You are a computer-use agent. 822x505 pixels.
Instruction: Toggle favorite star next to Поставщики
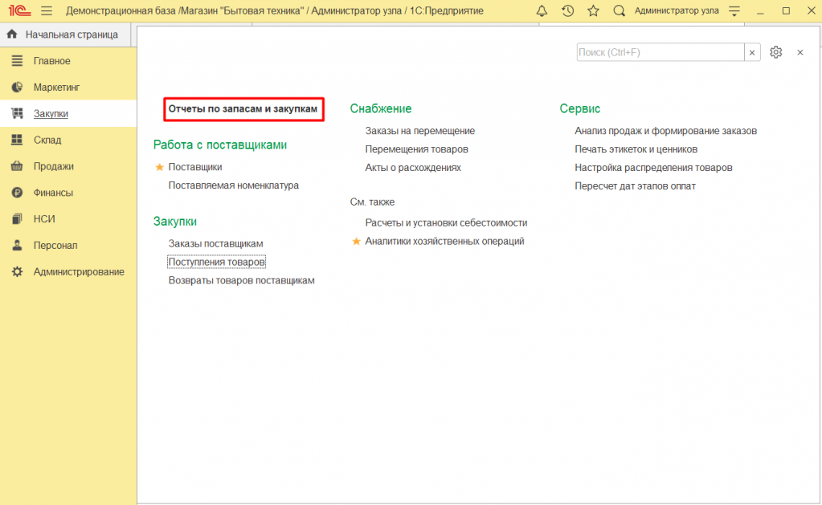click(x=159, y=167)
